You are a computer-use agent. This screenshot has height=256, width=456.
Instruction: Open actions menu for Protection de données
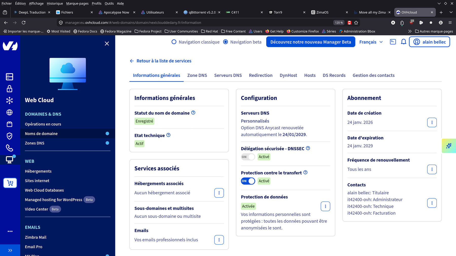click(x=326, y=206)
